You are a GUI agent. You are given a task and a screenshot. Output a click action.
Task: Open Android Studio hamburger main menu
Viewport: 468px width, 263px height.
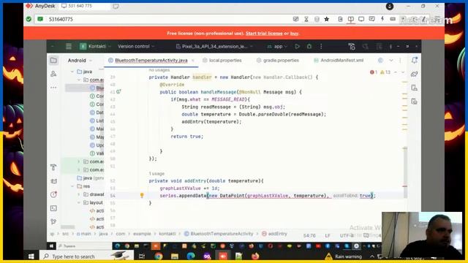pyautogui.click(x=69, y=46)
